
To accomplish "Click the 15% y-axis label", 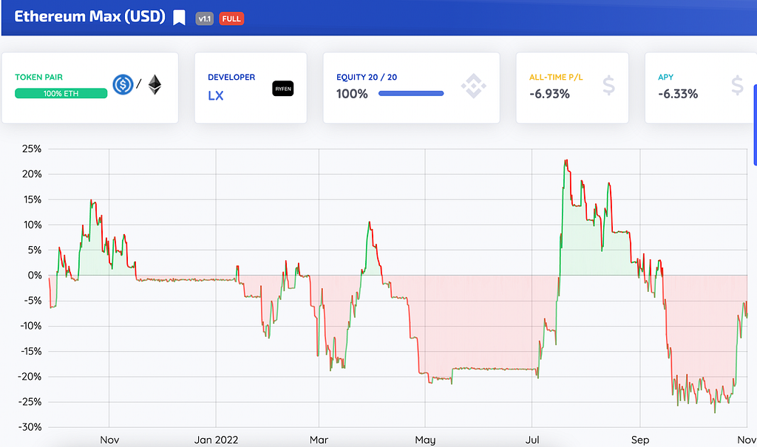I will tap(32, 199).
